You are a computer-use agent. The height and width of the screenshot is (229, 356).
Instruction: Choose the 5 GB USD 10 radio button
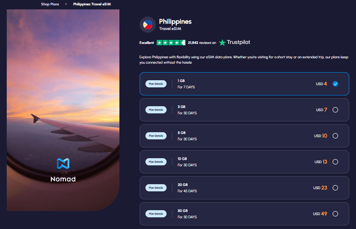pos(335,136)
